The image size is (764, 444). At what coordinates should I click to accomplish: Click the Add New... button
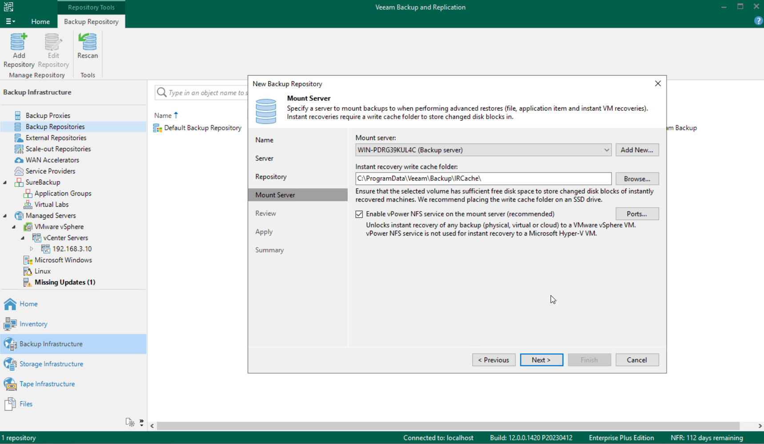(x=637, y=150)
